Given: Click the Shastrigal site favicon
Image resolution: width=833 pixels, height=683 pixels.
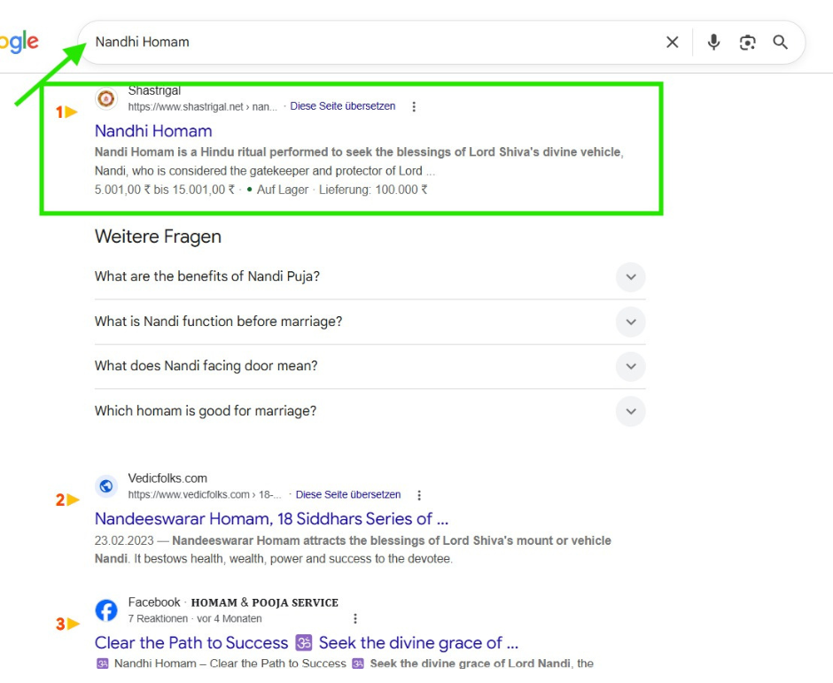Looking at the screenshot, I should click(106, 99).
